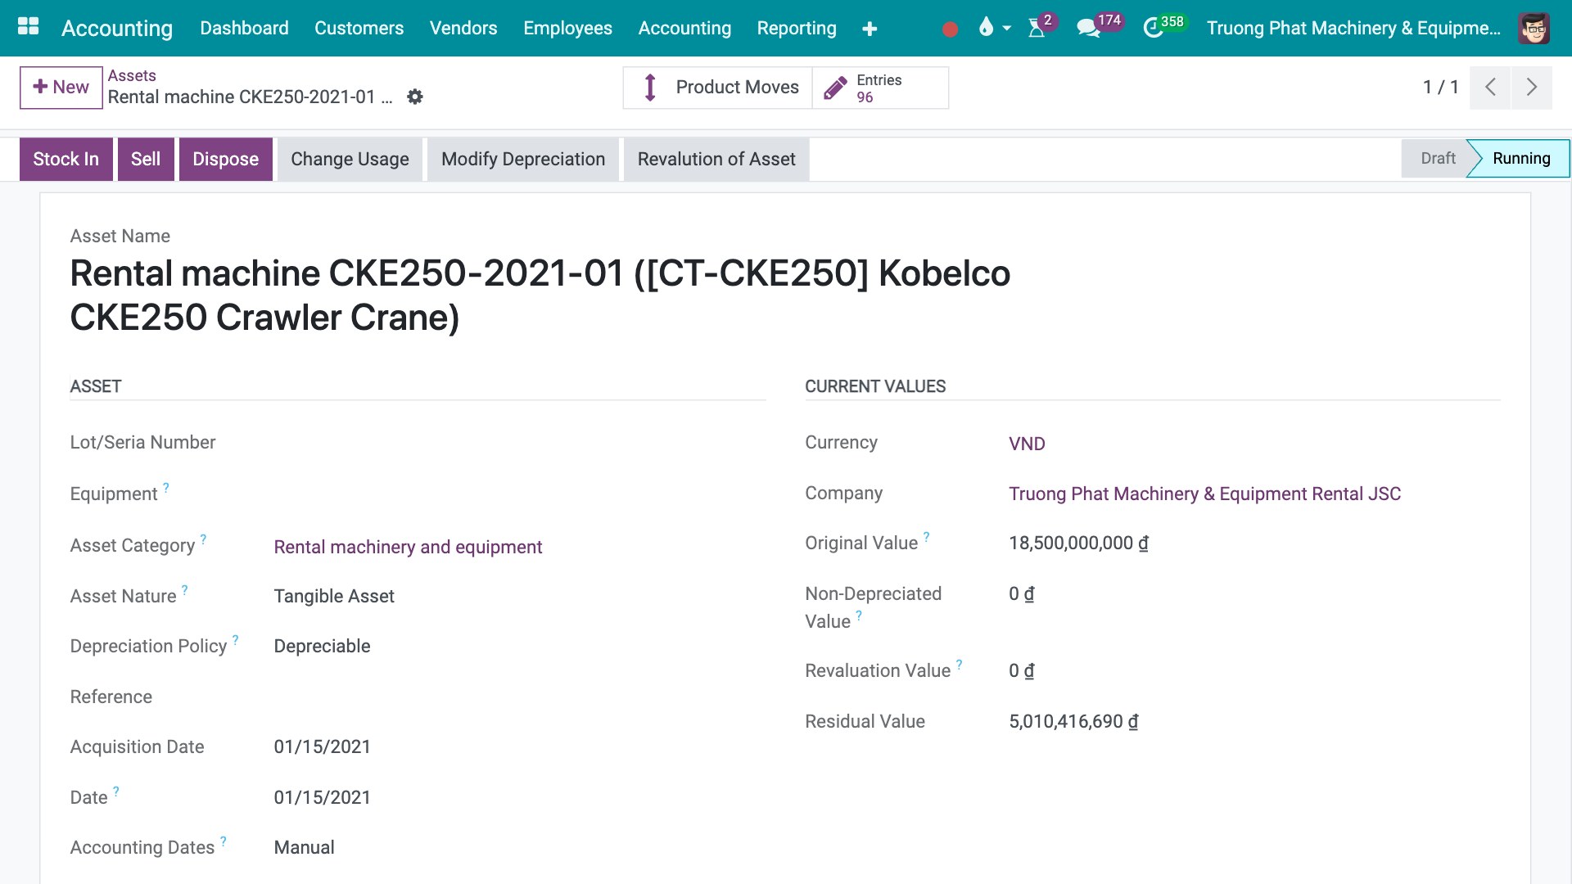Open the company switcher in top bar
Viewport: 1572px width, 884px height.
[x=1353, y=28]
